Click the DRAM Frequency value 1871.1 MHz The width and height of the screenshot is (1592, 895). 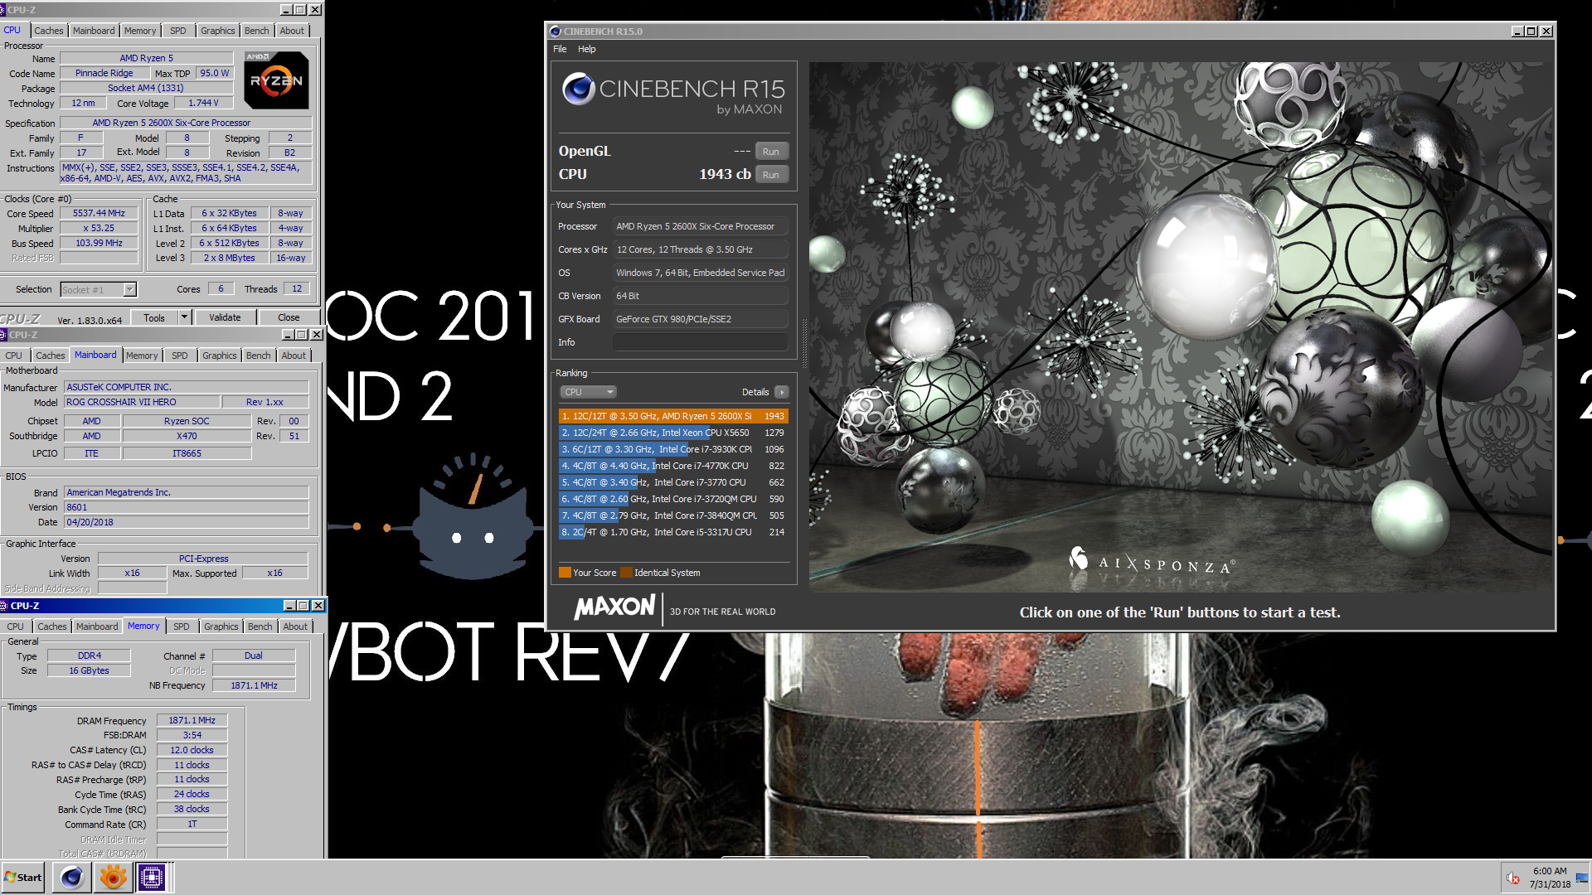(x=192, y=721)
